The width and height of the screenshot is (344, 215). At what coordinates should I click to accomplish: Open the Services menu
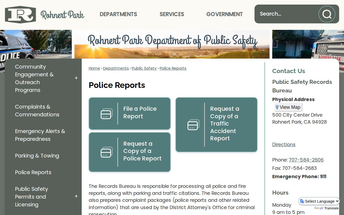172,14
